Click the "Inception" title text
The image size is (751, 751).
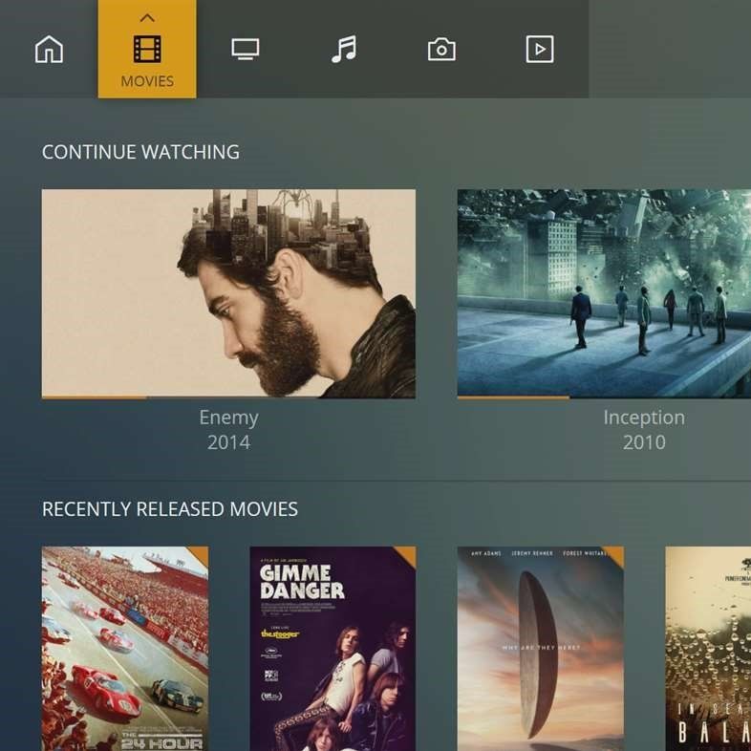[x=644, y=418]
